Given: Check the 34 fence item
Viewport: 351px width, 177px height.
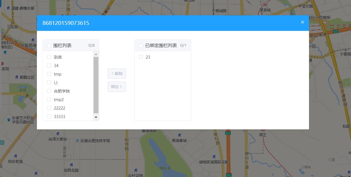Looking at the screenshot, I should pos(49,65).
